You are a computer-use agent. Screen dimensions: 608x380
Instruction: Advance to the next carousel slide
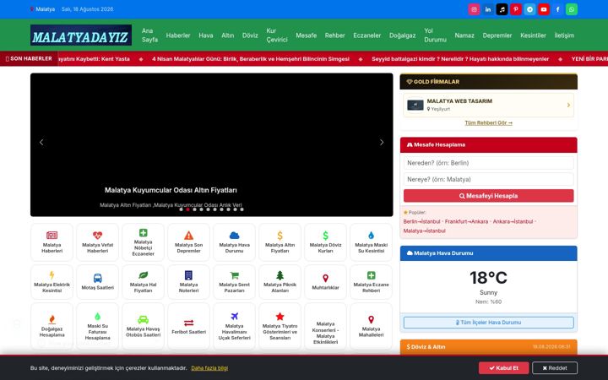click(x=382, y=143)
